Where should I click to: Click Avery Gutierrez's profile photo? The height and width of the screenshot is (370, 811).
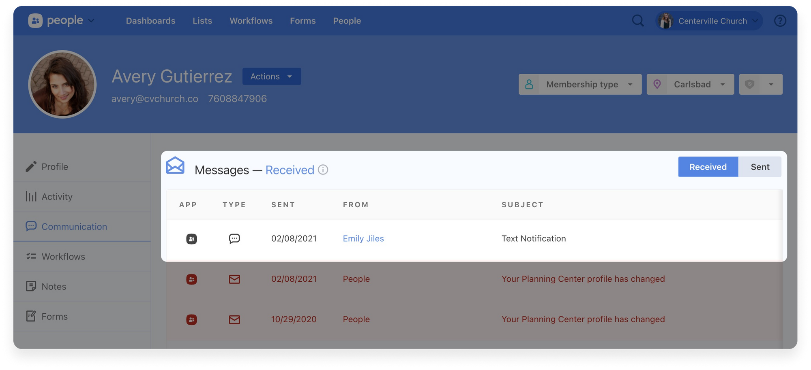tap(62, 84)
